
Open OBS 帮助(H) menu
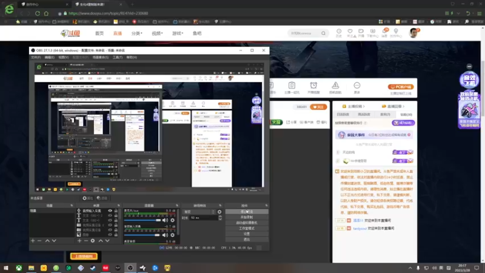tap(132, 57)
